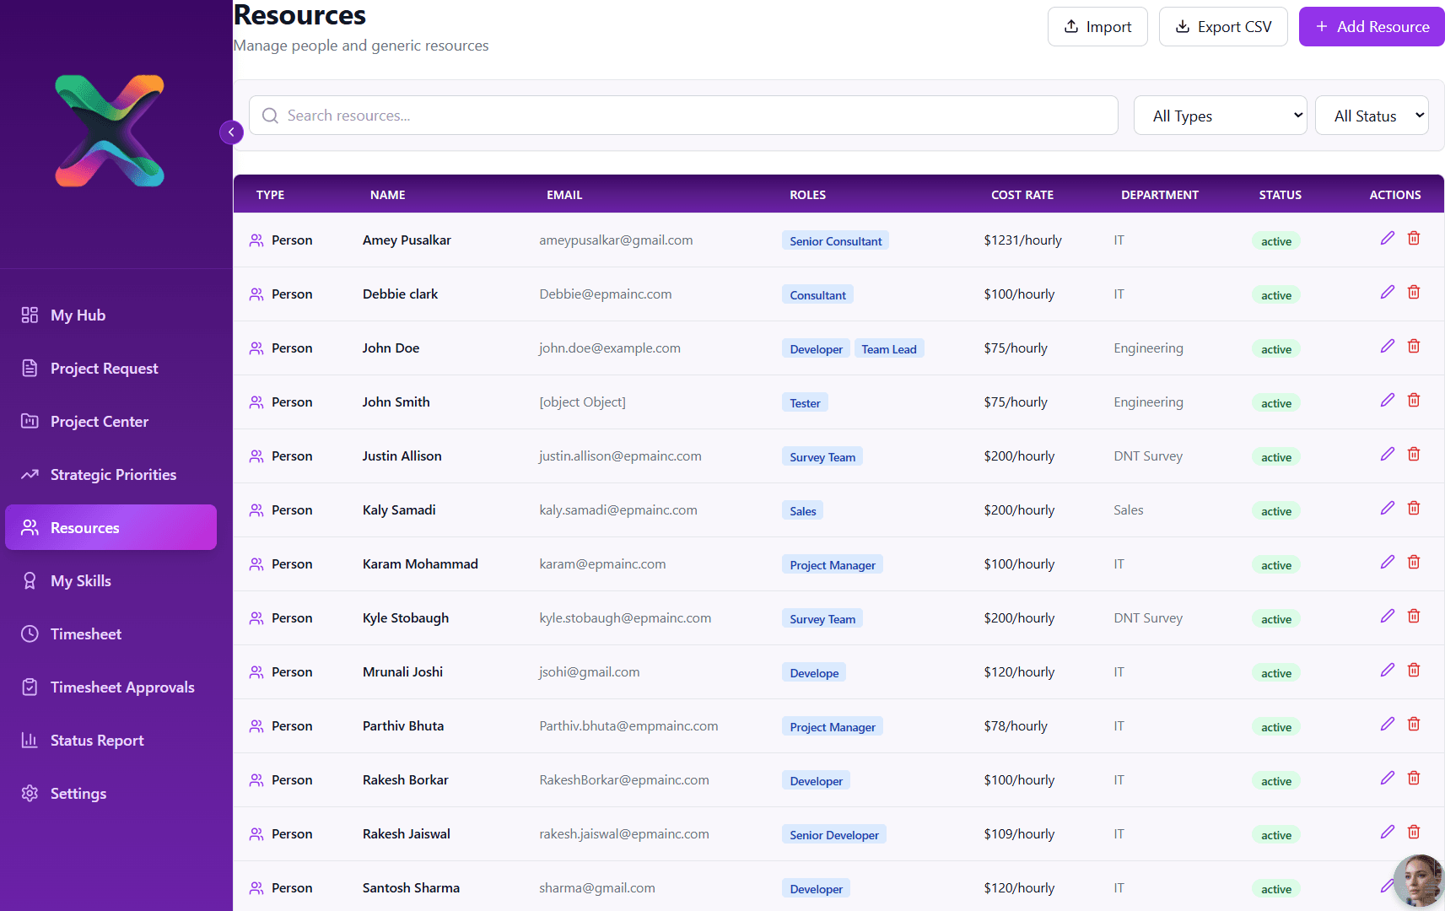1445x911 pixels.
Task: Edit Debbie clark with the pencil icon
Action: pyautogui.click(x=1387, y=293)
